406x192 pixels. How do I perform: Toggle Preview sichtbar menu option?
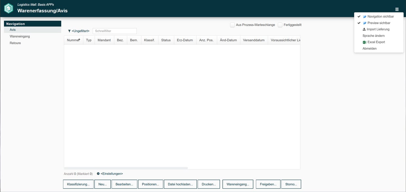378,23
